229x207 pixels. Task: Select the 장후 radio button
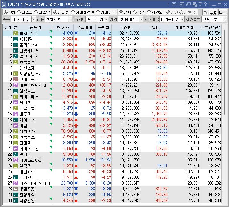[181, 12]
